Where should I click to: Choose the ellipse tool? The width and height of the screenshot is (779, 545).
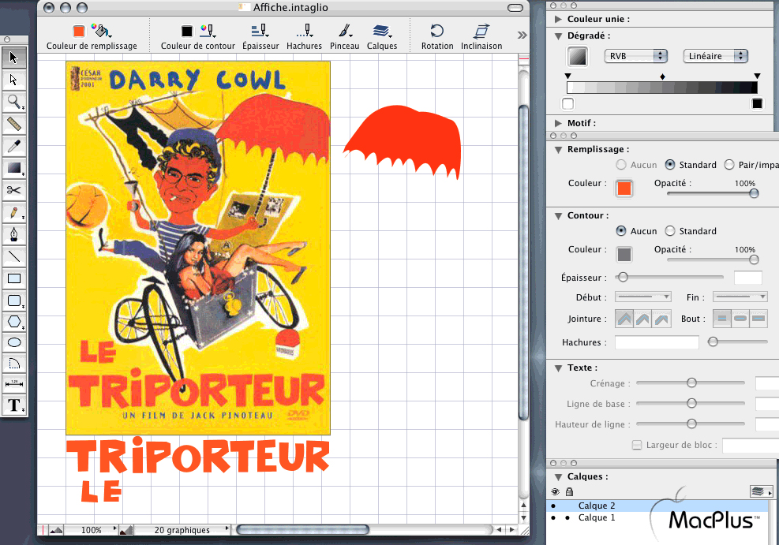click(x=14, y=342)
